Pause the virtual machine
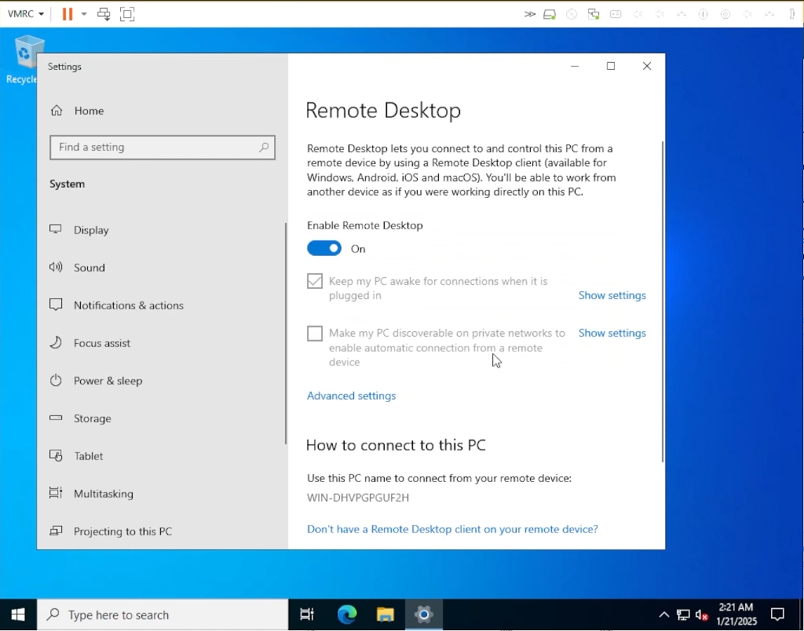The width and height of the screenshot is (804, 631). click(67, 13)
